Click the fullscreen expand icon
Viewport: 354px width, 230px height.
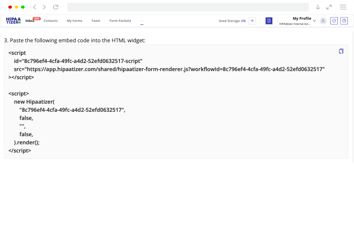(329, 7)
